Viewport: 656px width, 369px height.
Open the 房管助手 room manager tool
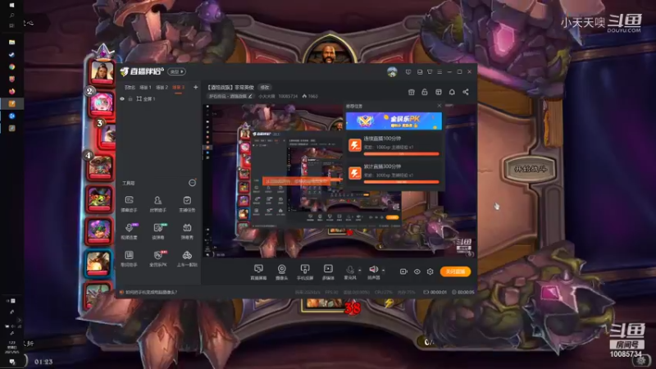click(157, 204)
